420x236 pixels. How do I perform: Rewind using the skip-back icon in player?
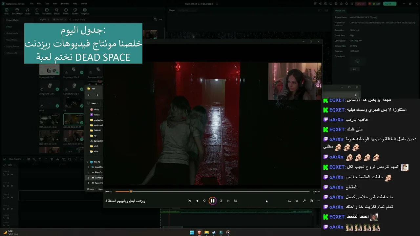(x=204, y=201)
